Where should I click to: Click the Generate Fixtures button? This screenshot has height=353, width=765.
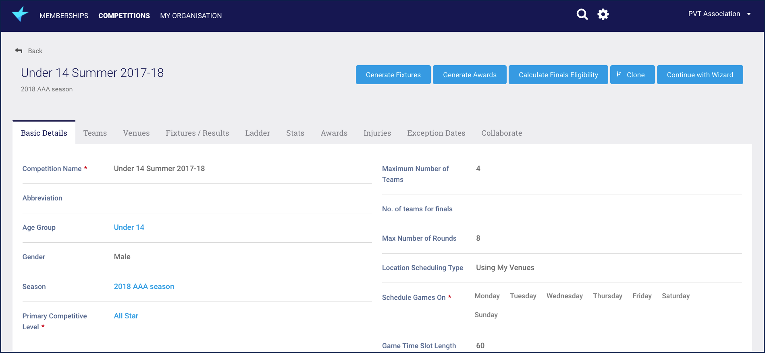[x=393, y=75]
